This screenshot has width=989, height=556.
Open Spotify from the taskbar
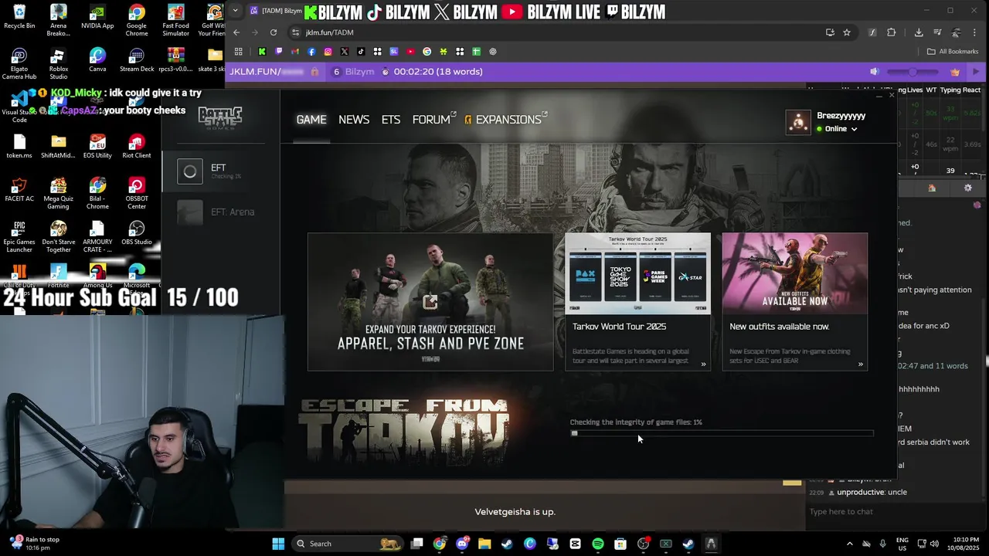(598, 544)
